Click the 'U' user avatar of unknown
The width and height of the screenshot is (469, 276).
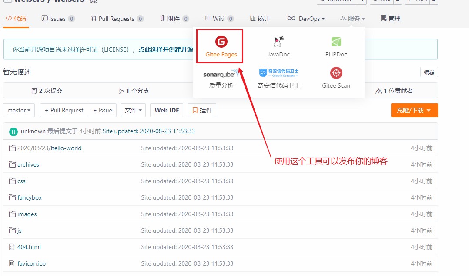tap(13, 131)
